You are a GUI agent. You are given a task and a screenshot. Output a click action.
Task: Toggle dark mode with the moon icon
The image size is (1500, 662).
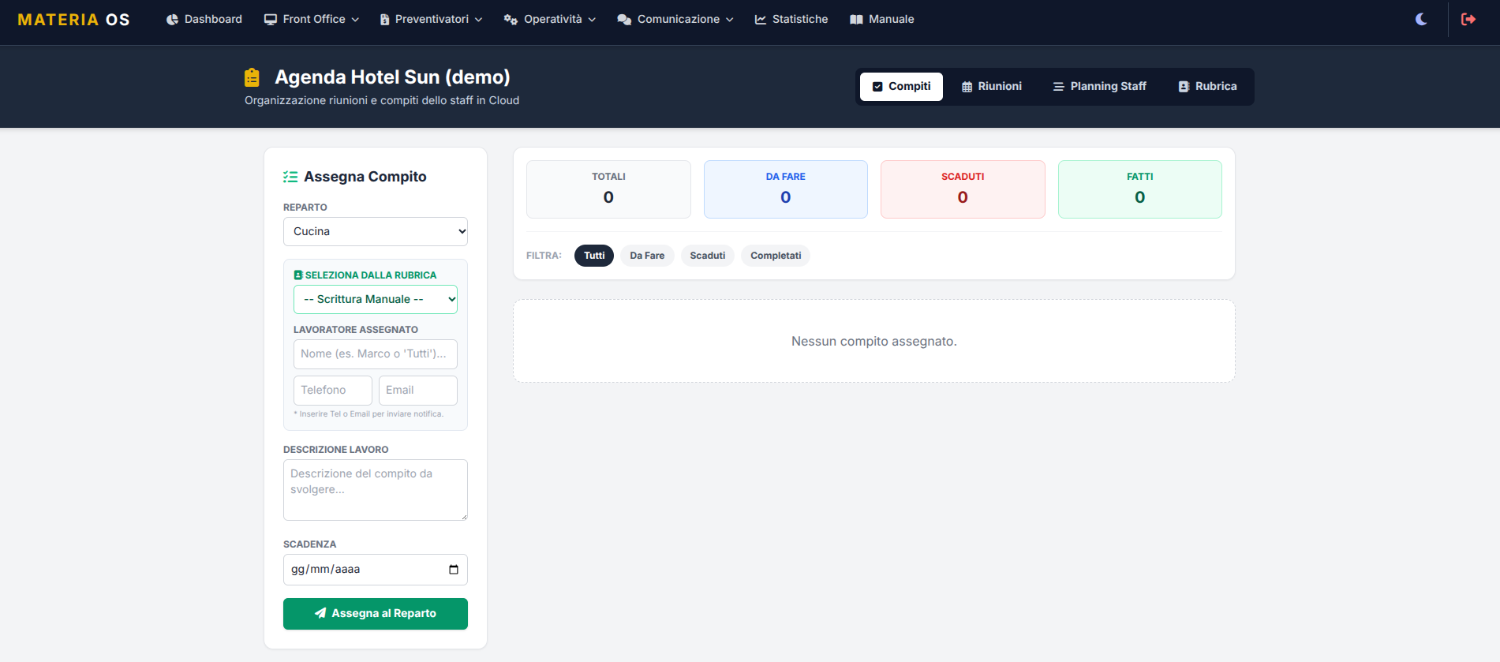[x=1421, y=19]
